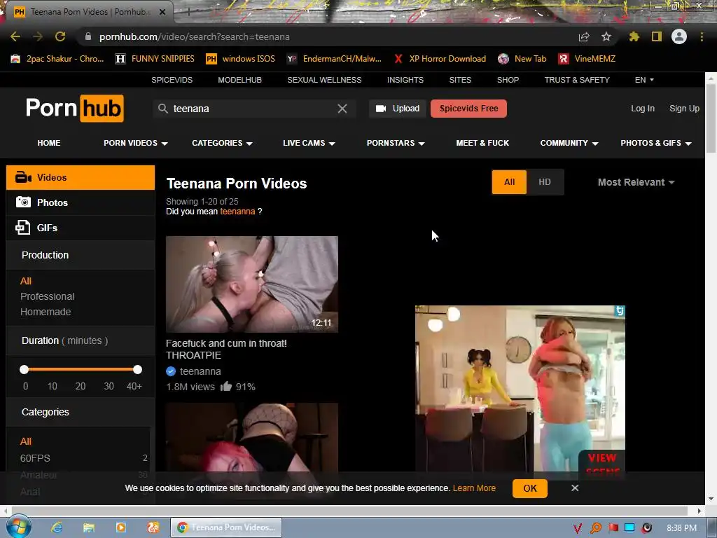Screen dimensions: 717x538
Task: Choose Professional production filter
Action: [x=47, y=296]
